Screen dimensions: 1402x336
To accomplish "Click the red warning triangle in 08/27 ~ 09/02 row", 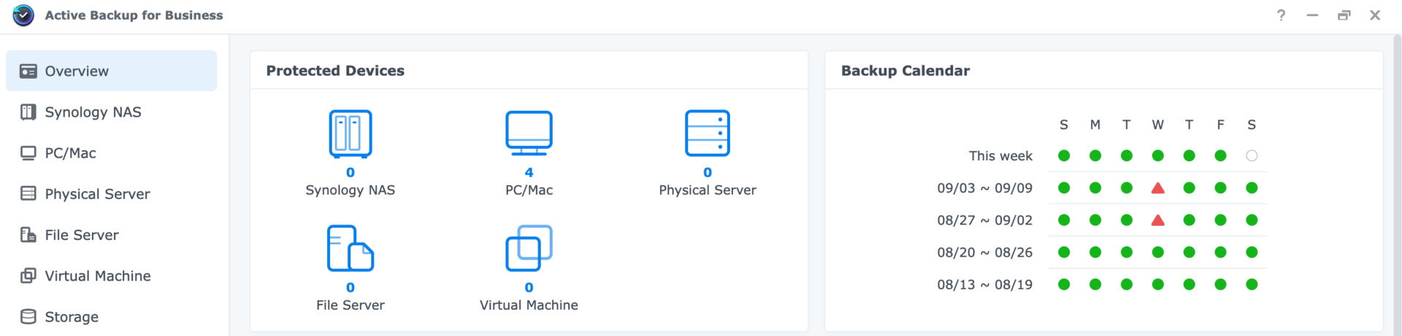I will (x=1158, y=220).
